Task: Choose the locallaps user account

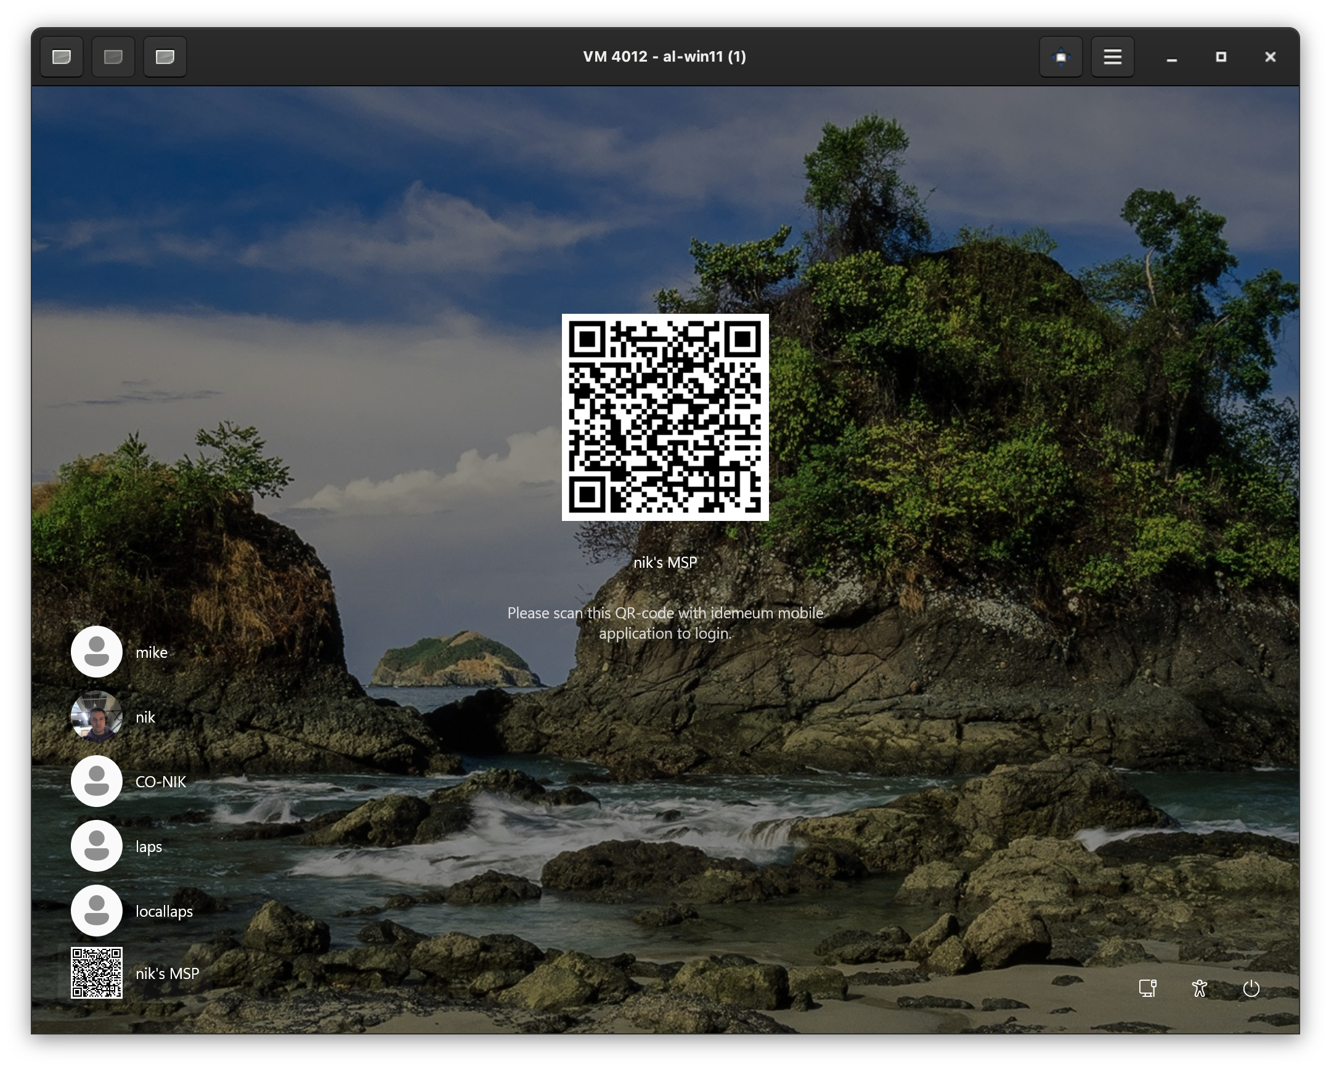Action: (x=132, y=911)
